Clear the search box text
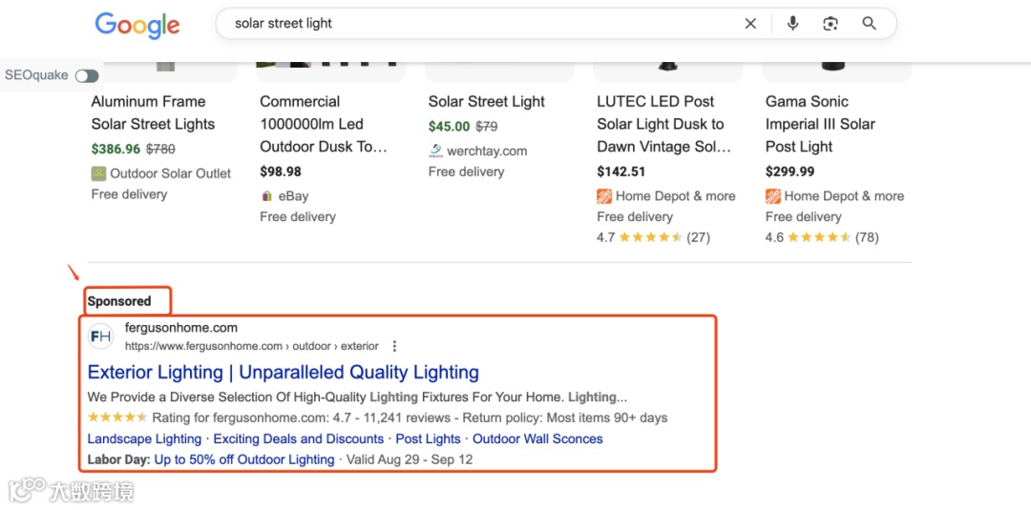The image size is (1031, 510). (x=750, y=24)
